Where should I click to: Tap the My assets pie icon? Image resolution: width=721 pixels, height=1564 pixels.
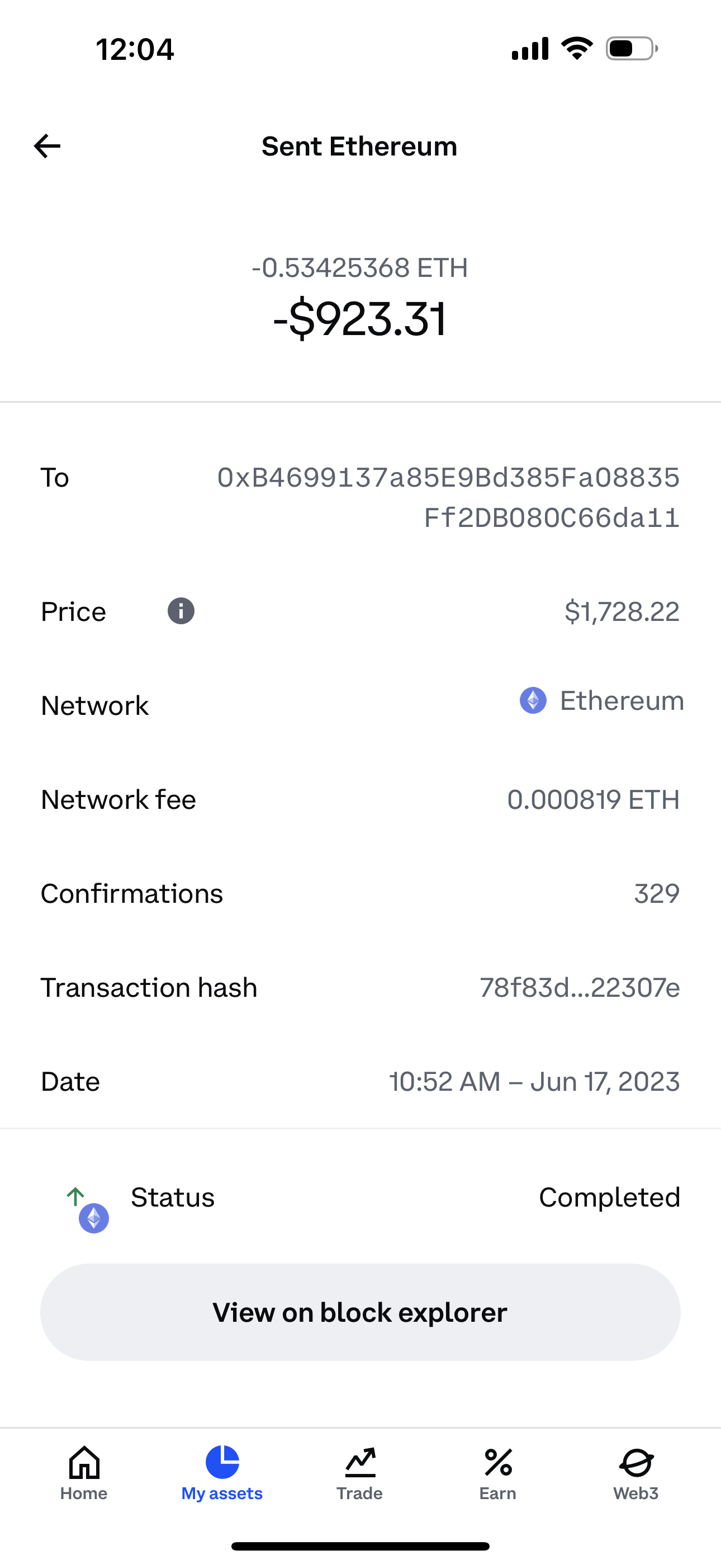point(222,1462)
